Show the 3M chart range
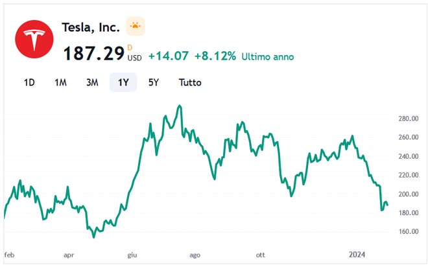Viewport: 428px width, 267px height. (x=92, y=82)
